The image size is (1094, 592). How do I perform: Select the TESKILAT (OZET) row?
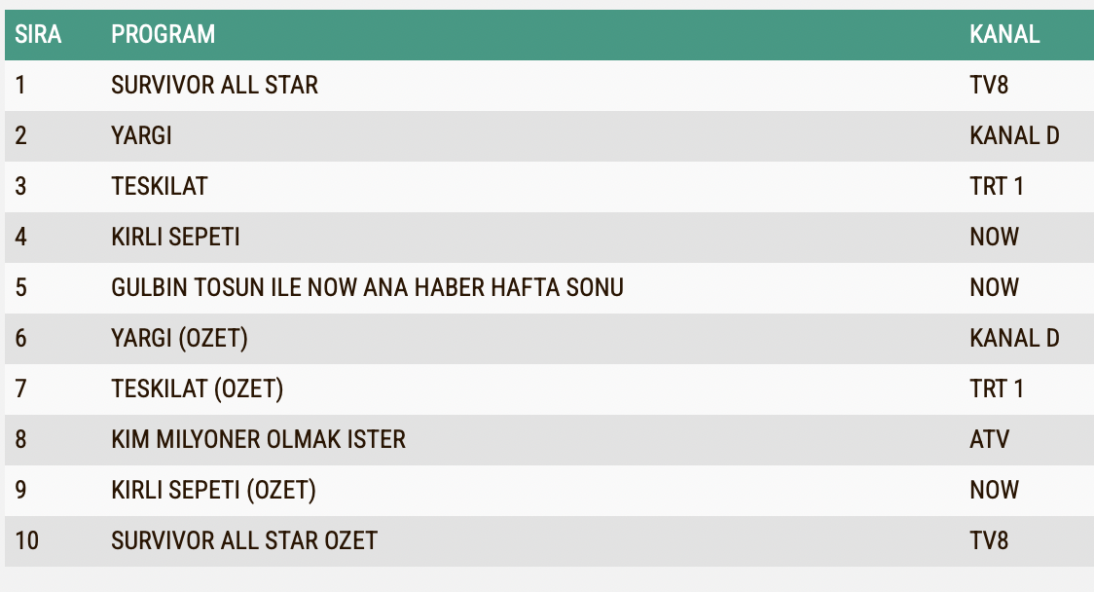pyautogui.click(x=549, y=388)
